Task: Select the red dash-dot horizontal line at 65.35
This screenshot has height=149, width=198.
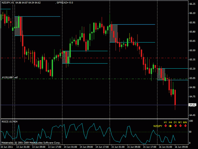Action: coord(94,58)
